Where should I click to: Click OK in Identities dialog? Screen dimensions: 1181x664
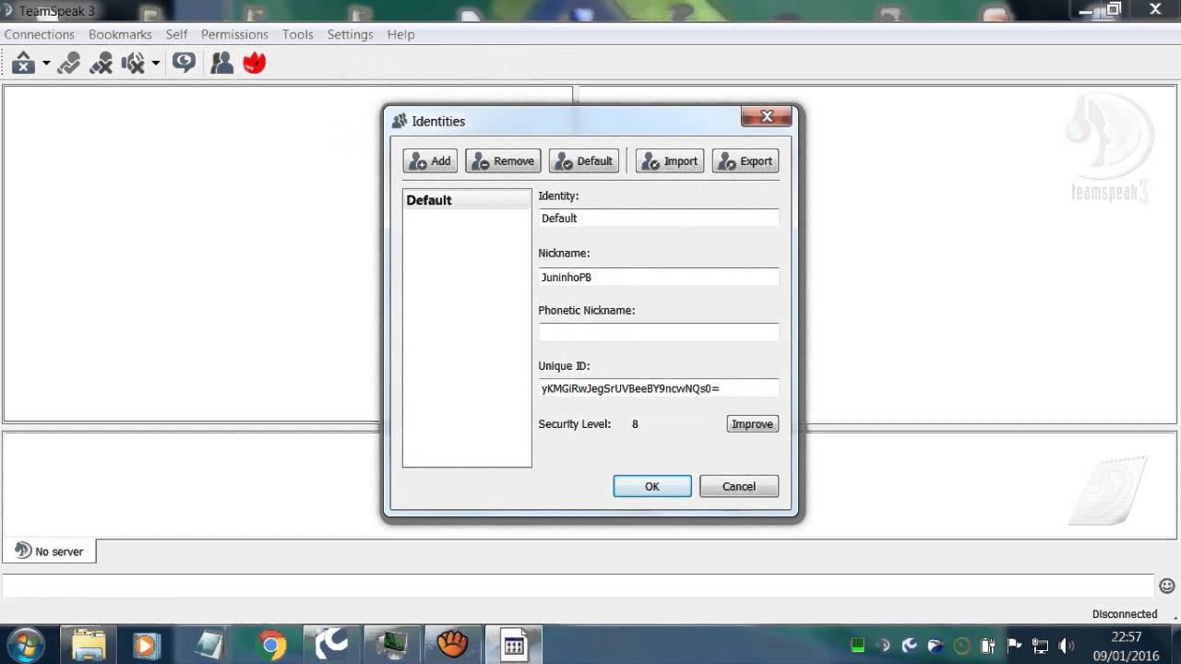tap(652, 486)
